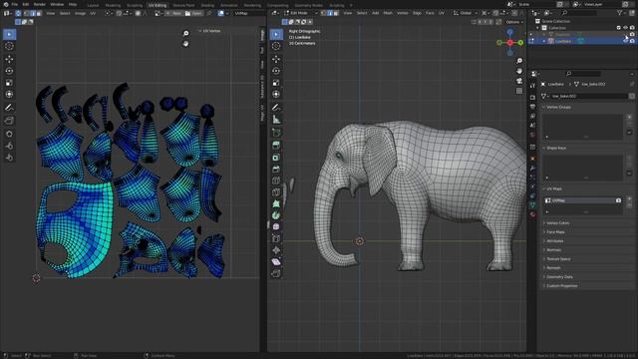Image resolution: width=638 pixels, height=359 pixels.
Task: Select the UV Pinch sculpt tool
Action: (x=9, y=158)
